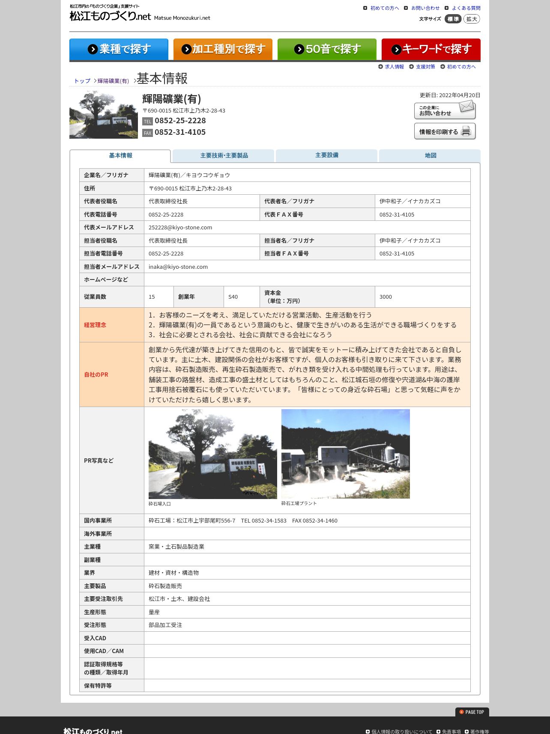Search by 50音で探す green button

[x=327, y=49]
